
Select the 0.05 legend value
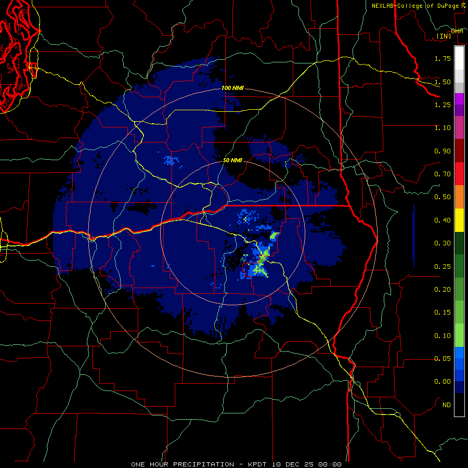pos(443,359)
